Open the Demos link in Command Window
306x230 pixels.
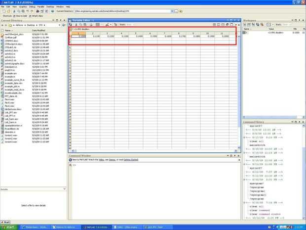[112, 160]
